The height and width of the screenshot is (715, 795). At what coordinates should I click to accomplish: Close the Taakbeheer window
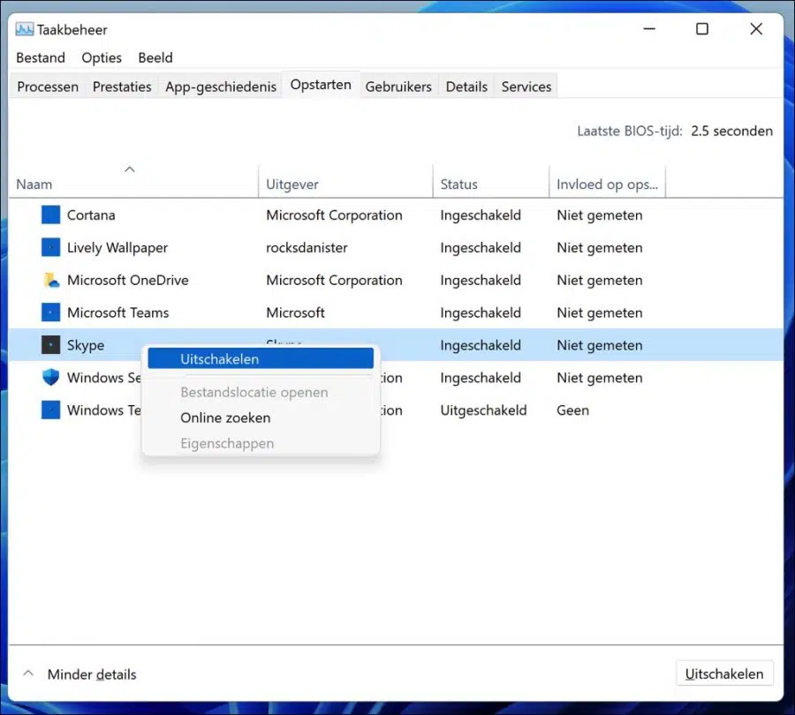756,29
